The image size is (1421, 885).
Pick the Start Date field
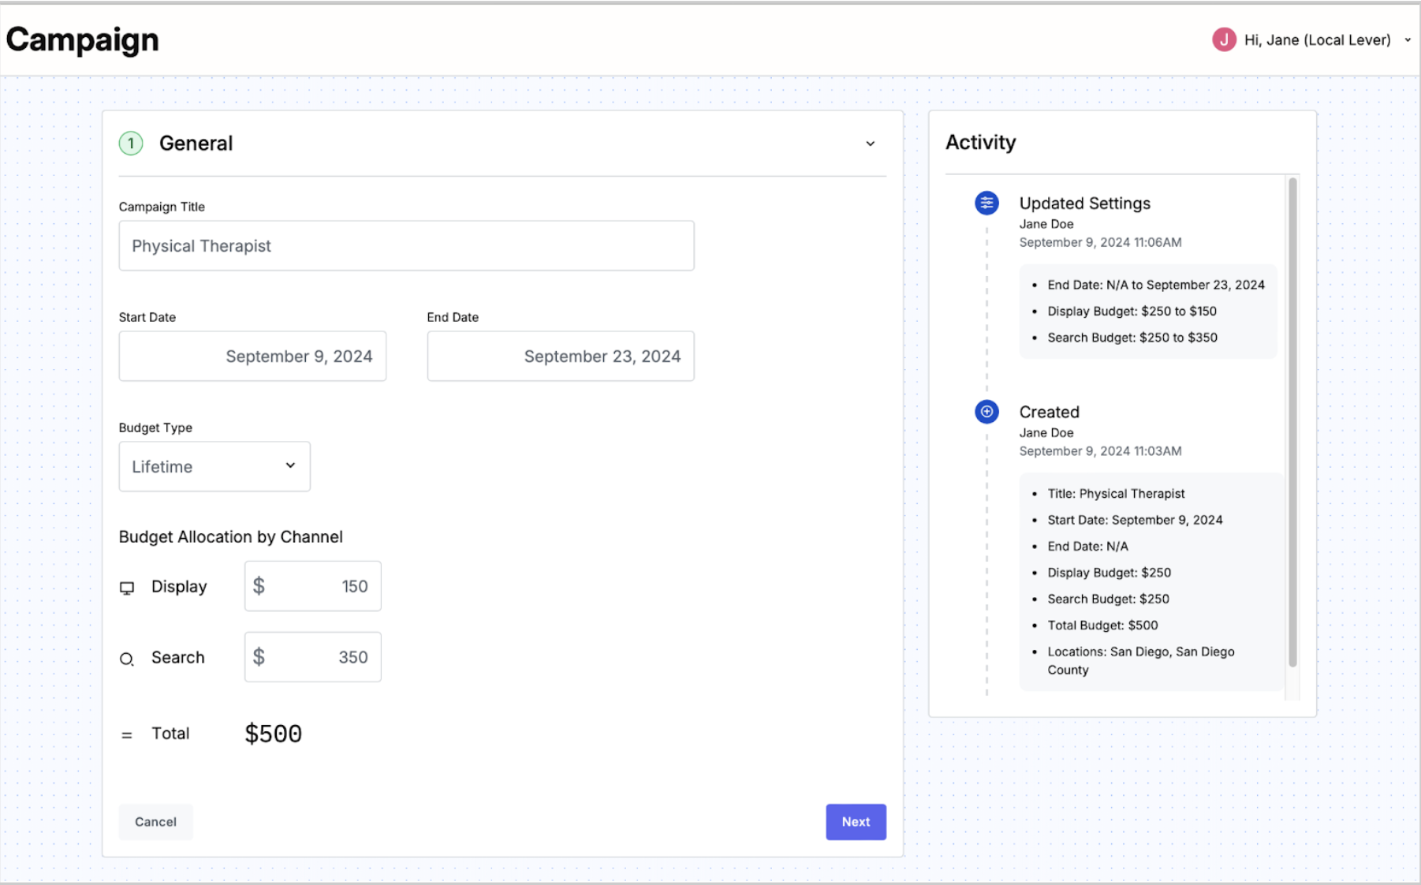(x=252, y=357)
